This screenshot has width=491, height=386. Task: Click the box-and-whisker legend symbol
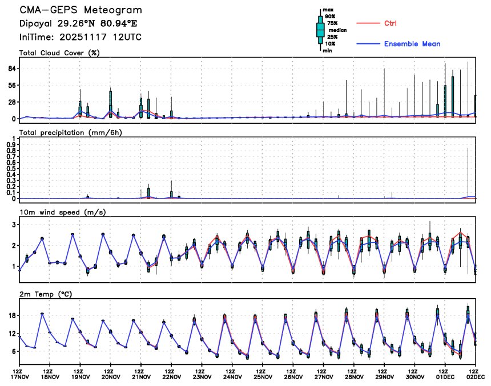coord(320,30)
